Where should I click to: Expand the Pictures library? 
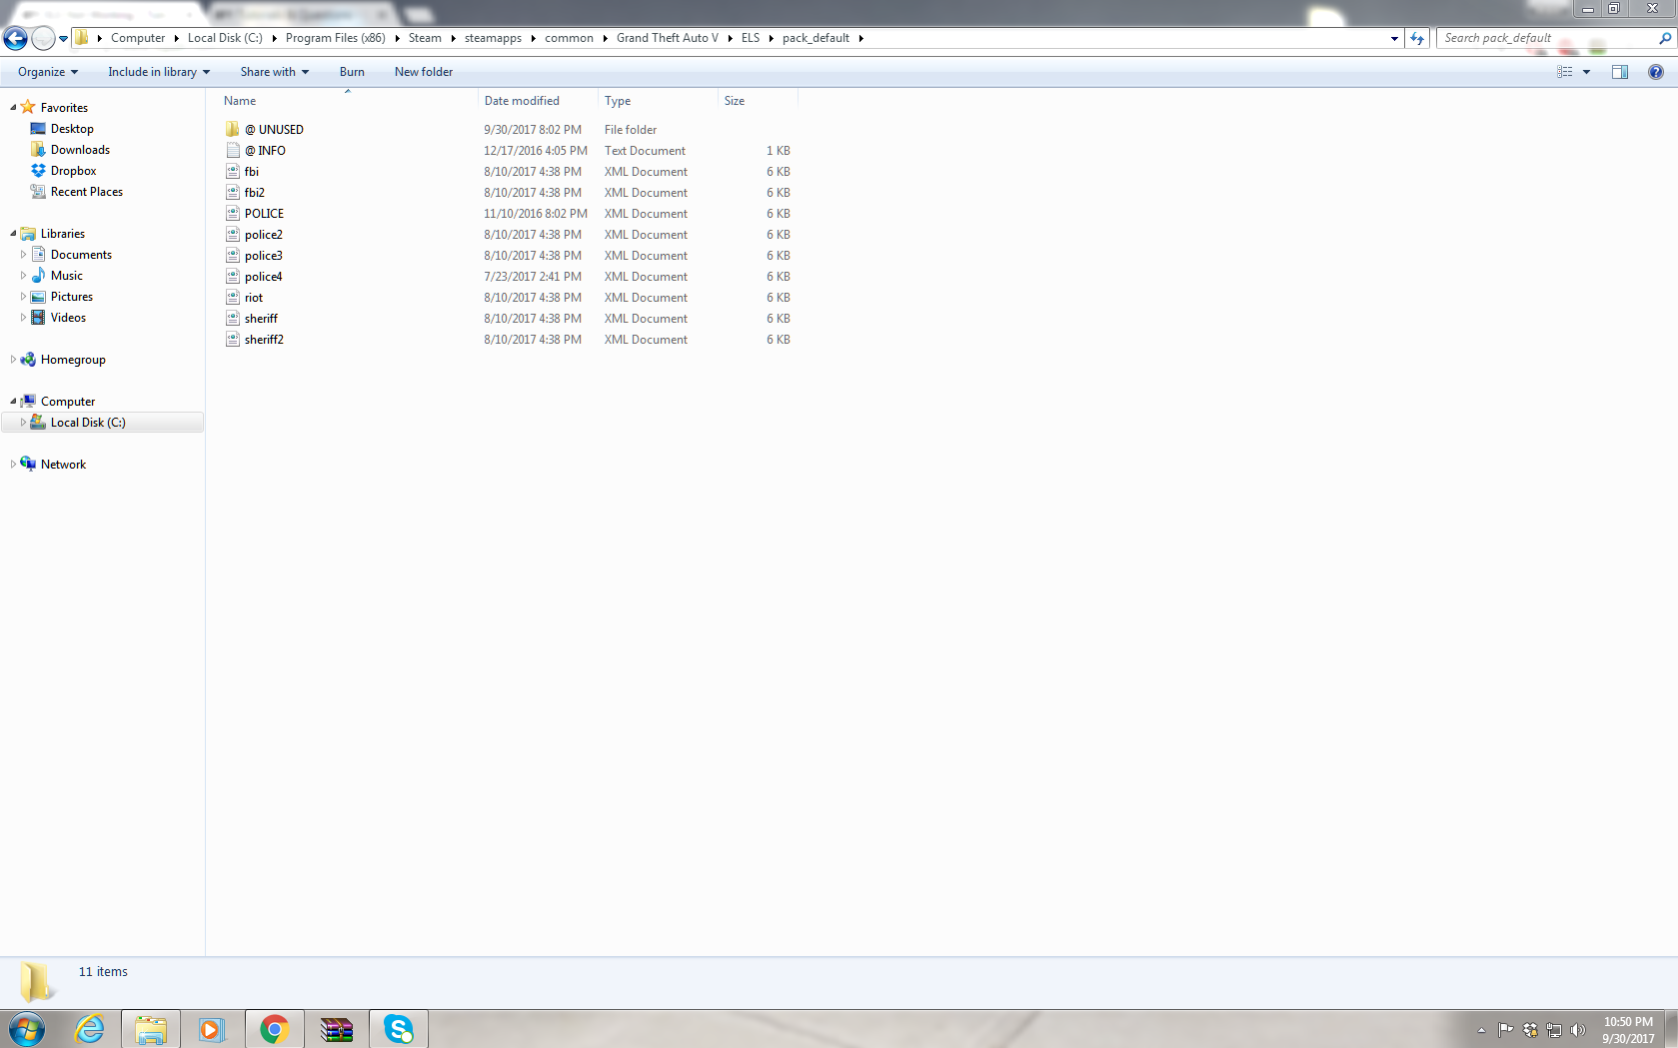pos(24,297)
